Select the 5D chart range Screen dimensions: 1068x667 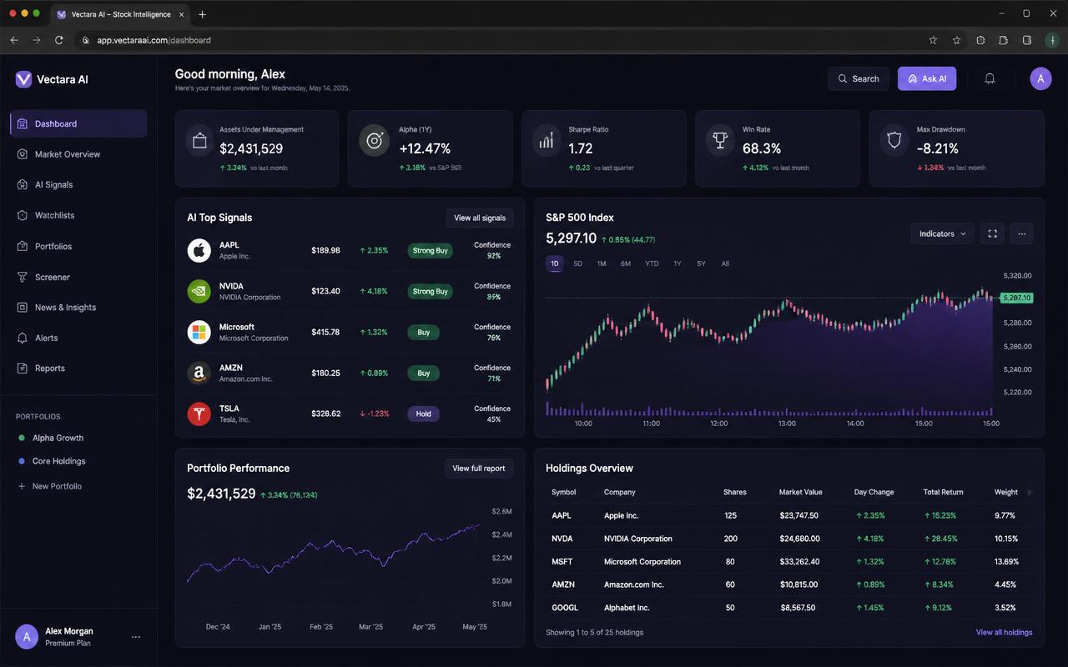[577, 263]
